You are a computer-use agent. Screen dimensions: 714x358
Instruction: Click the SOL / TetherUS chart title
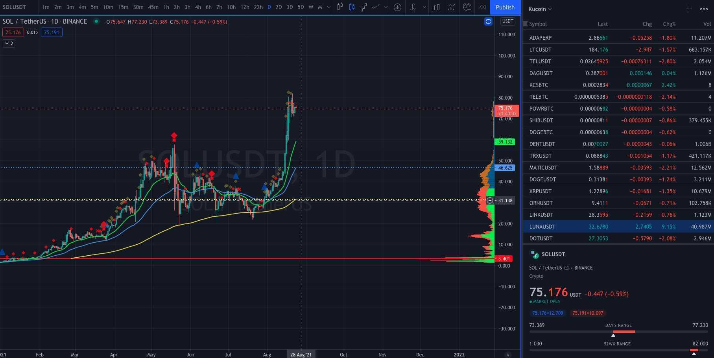[x=24, y=21]
